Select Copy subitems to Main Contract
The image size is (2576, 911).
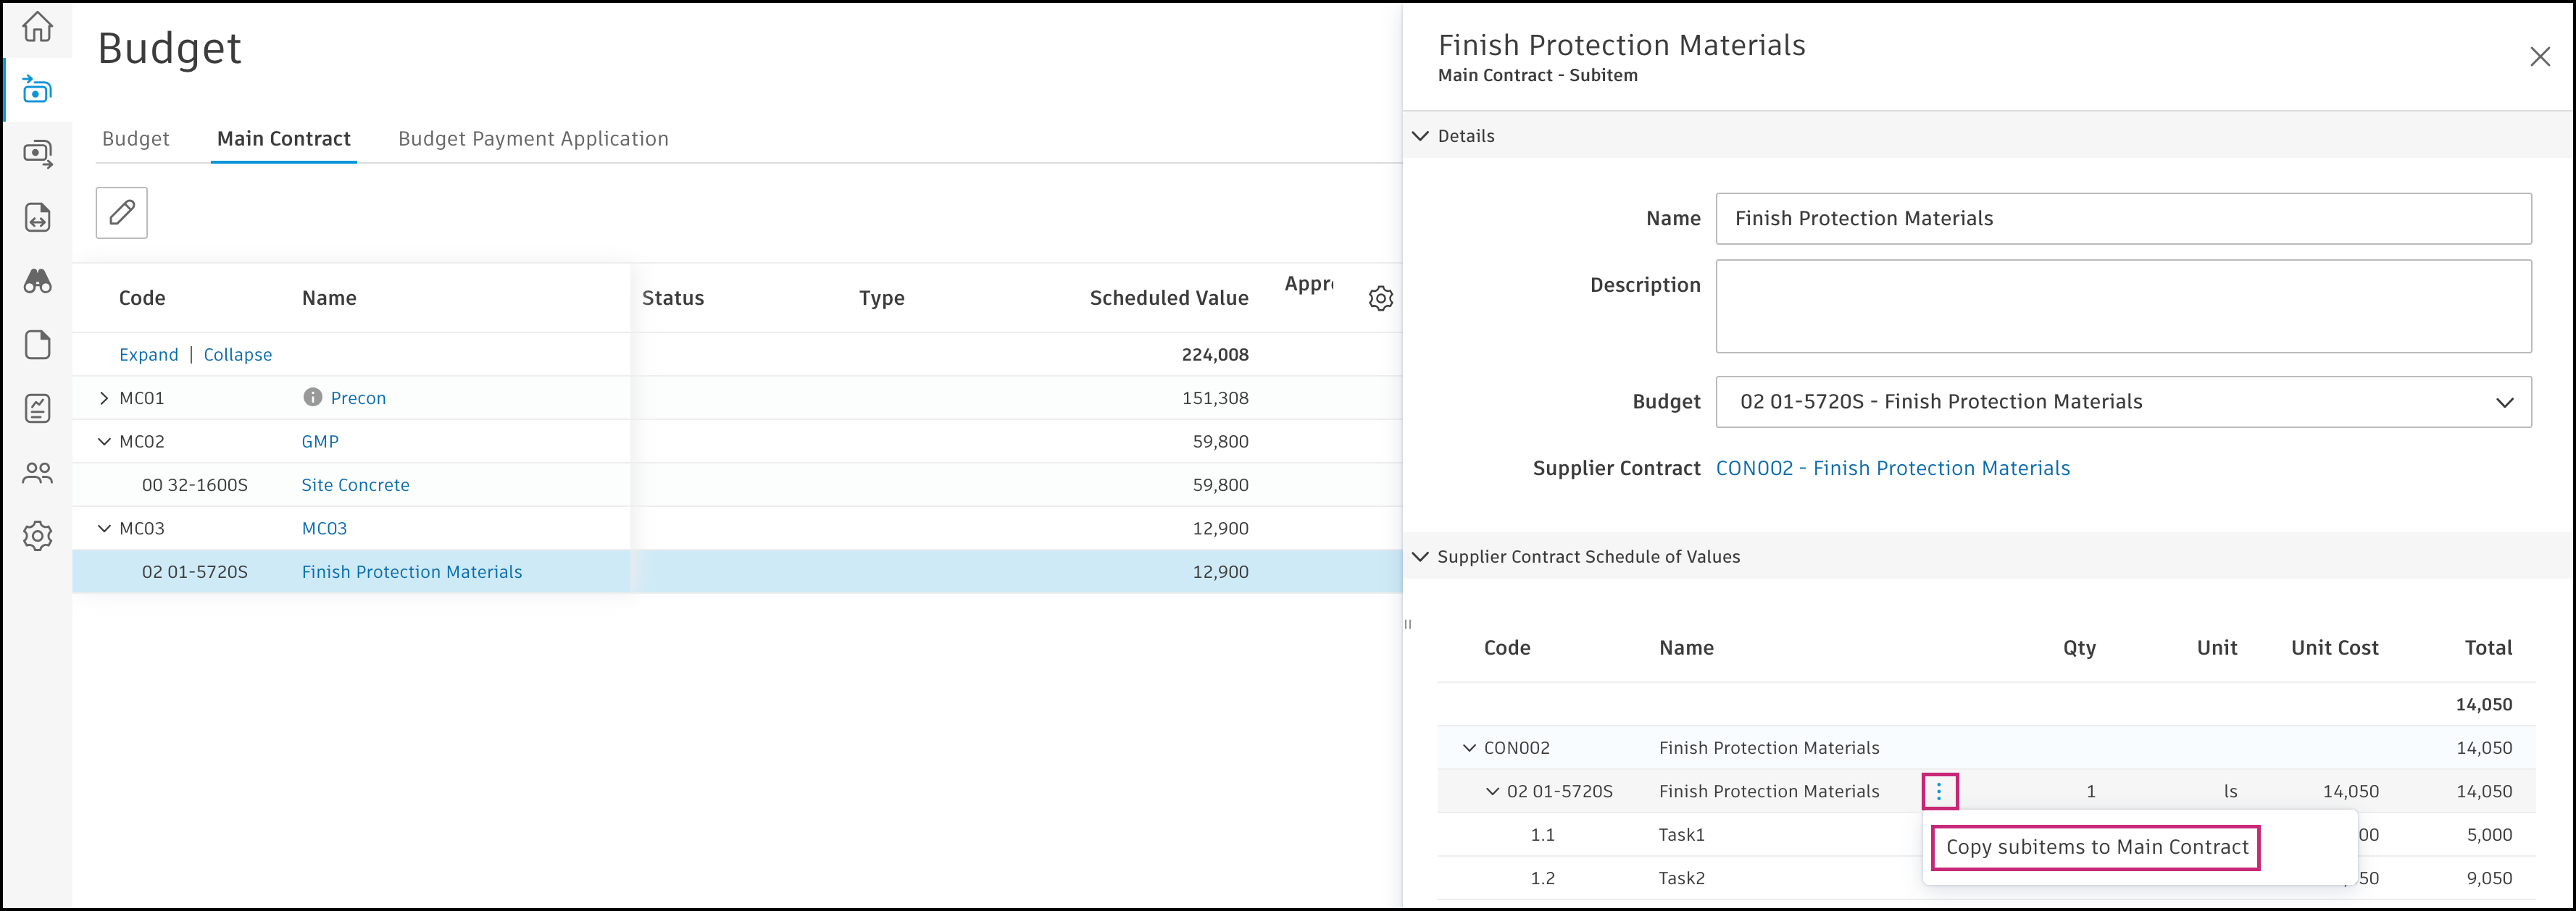[2096, 847]
